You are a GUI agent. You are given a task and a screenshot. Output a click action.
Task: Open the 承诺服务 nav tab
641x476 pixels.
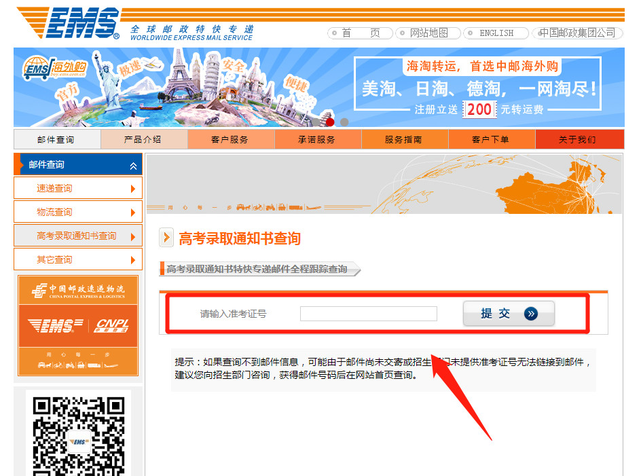click(x=318, y=139)
